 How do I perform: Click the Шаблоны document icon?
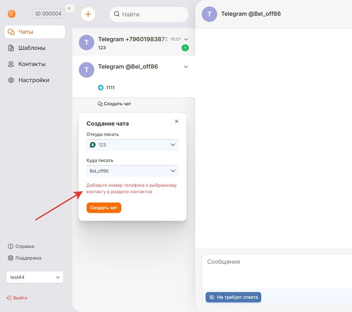(x=11, y=48)
